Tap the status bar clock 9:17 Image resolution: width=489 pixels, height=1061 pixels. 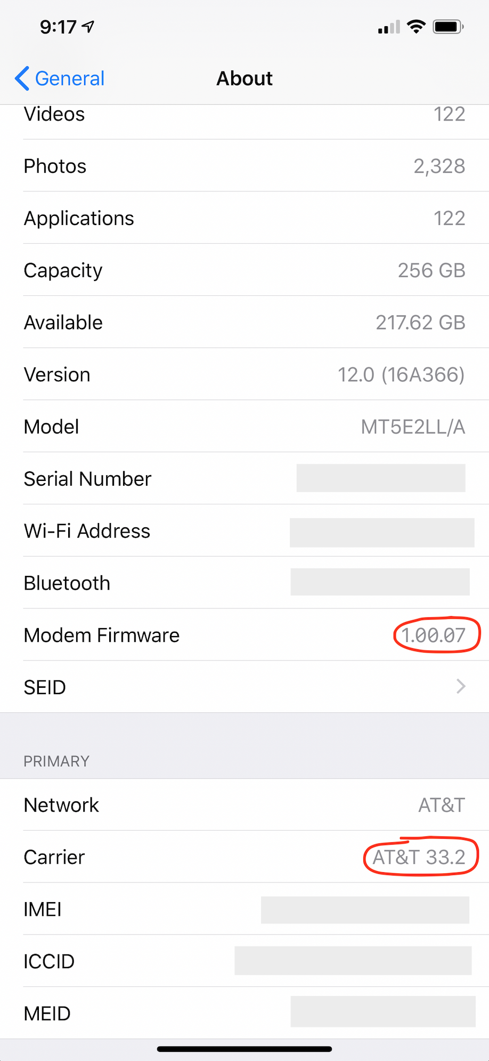click(x=58, y=27)
